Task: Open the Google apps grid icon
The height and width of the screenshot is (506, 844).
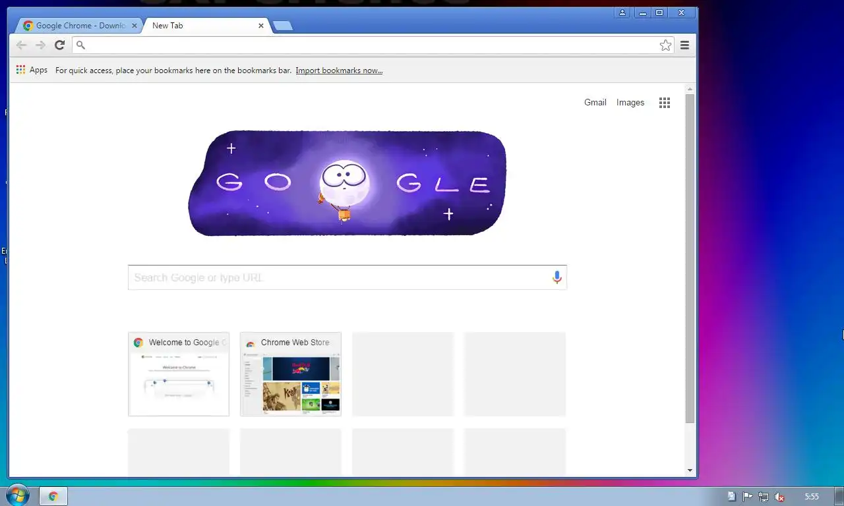Action: coord(665,102)
